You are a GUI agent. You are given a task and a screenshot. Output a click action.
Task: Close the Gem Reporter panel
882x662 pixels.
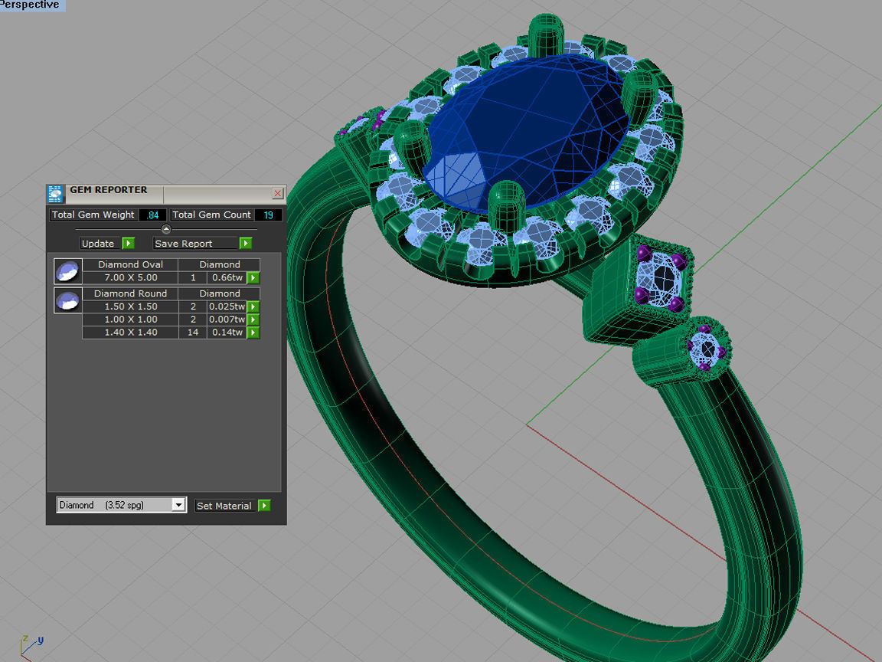(x=278, y=193)
